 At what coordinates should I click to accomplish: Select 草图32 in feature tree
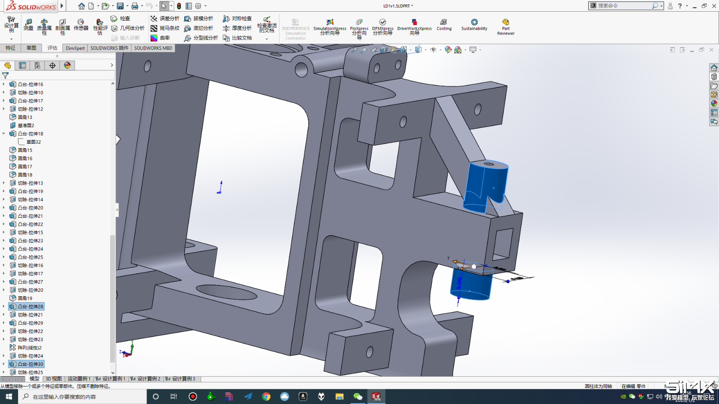pyautogui.click(x=30, y=142)
